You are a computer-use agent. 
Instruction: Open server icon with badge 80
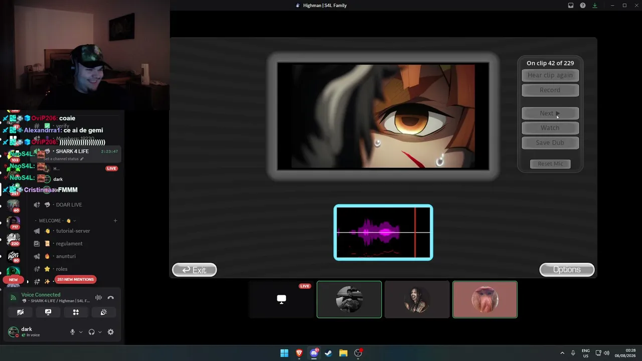[x=14, y=257]
